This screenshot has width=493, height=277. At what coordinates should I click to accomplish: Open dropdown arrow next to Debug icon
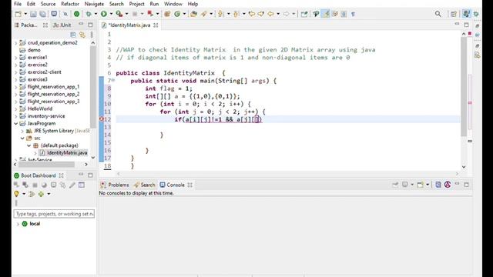pyautogui.click(x=96, y=14)
